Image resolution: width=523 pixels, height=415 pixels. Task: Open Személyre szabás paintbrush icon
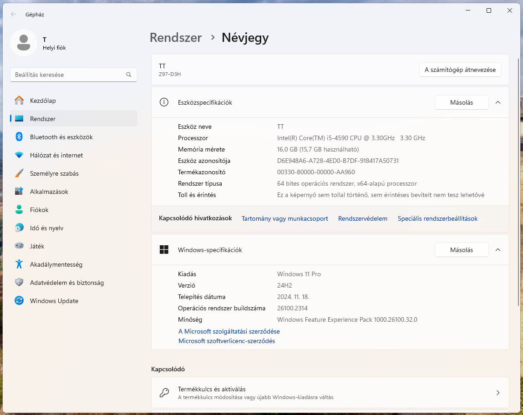coord(19,173)
